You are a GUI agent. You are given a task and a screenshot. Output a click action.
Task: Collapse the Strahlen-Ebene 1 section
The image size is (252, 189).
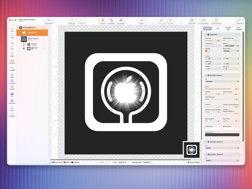(206, 75)
